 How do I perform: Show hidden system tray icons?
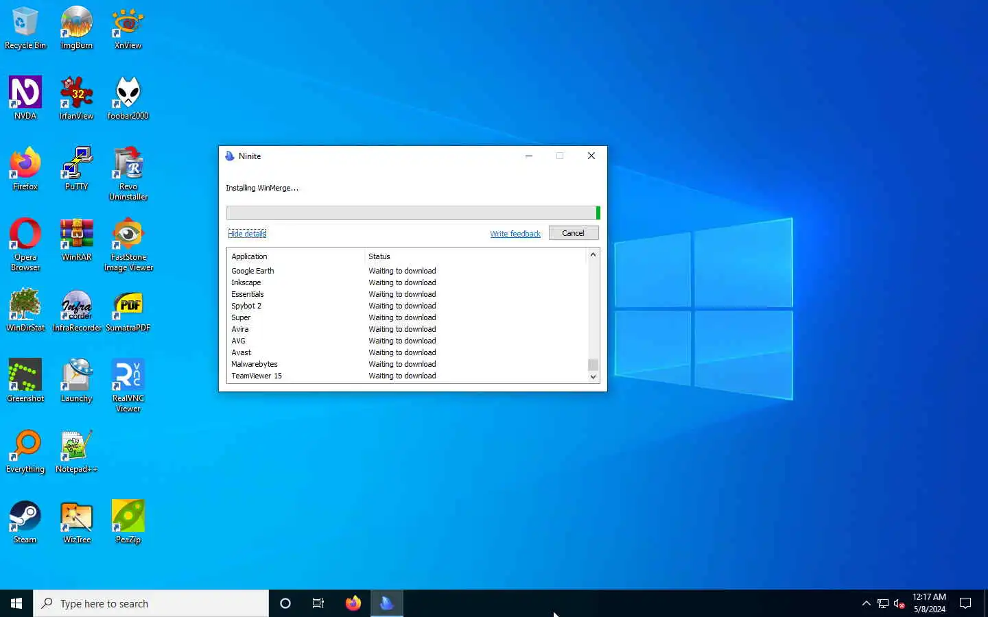point(867,603)
